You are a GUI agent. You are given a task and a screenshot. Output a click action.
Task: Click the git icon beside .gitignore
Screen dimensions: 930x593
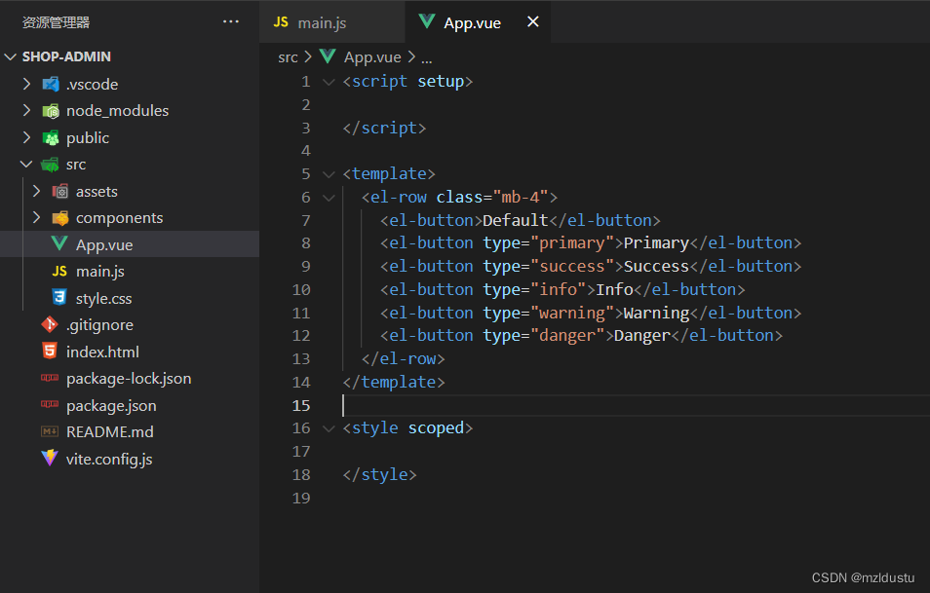point(50,324)
